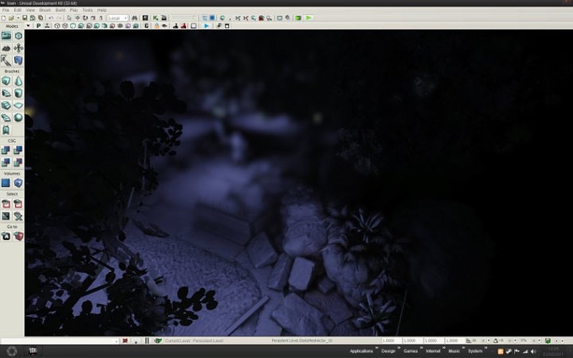The height and width of the screenshot is (358, 573).
Task: Open the Tools menu
Action: (88, 10)
